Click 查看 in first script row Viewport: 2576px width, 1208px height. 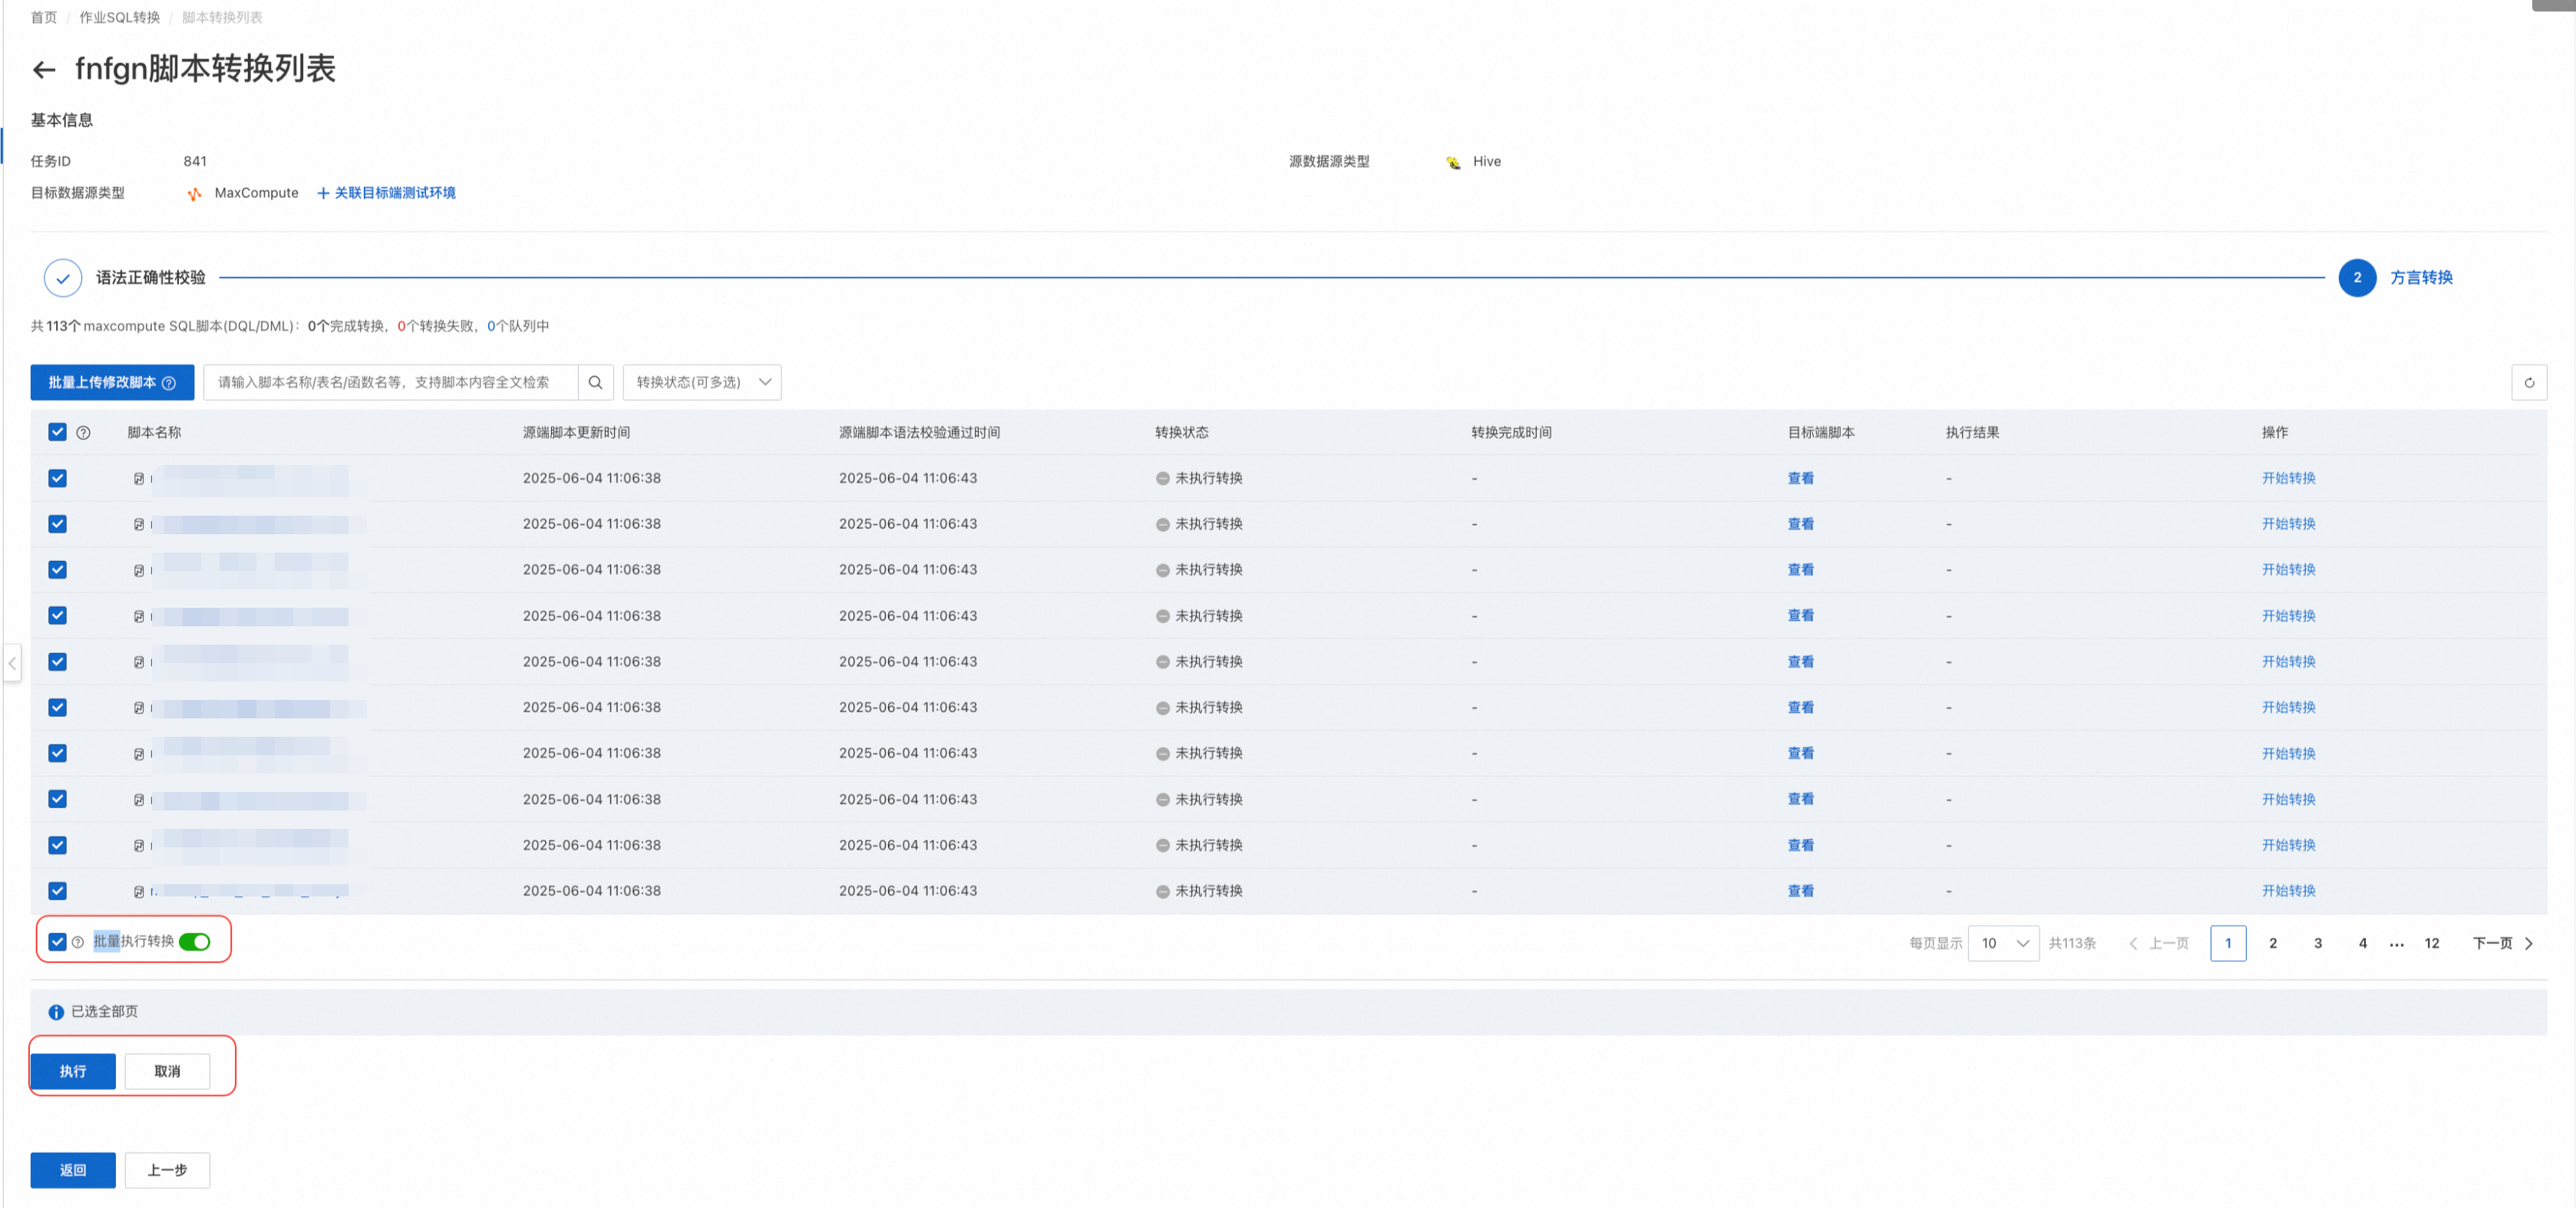click(1801, 478)
